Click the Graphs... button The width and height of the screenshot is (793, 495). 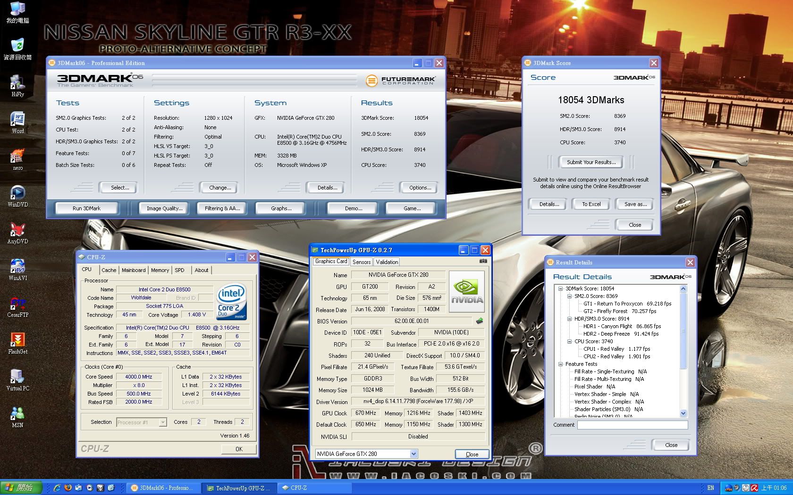281,208
